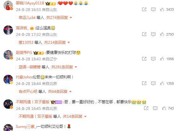This screenshot has width=179, height=131.
Task: Open 翟晓川Aysy0118's profile via username
Action: click(x=30, y=3)
